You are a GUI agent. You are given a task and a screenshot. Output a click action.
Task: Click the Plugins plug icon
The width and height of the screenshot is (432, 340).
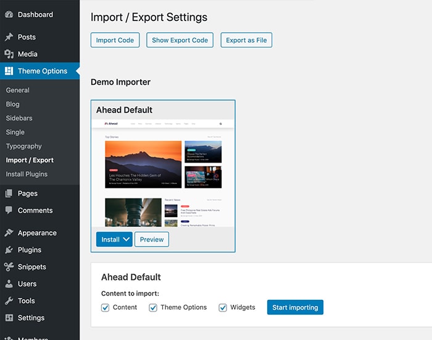point(9,250)
